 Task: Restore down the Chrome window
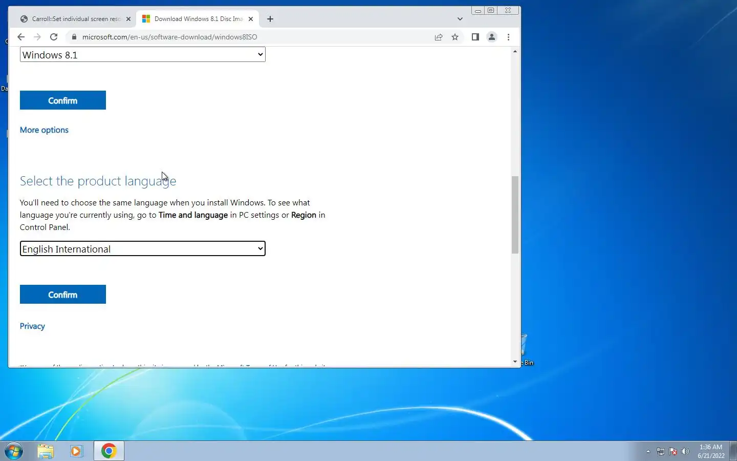tap(490, 10)
